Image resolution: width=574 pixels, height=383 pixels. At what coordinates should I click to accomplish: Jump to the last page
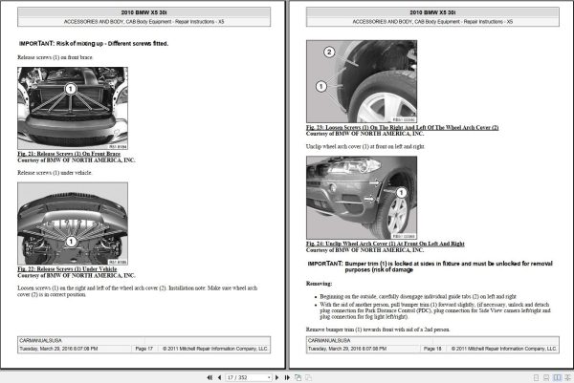click(287, 377)
